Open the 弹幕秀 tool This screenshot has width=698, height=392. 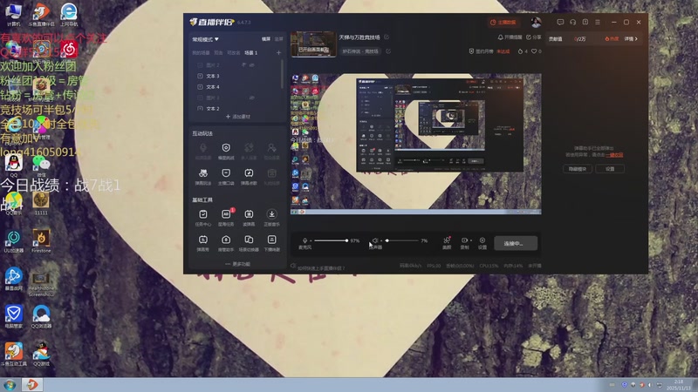coord(203,243)
